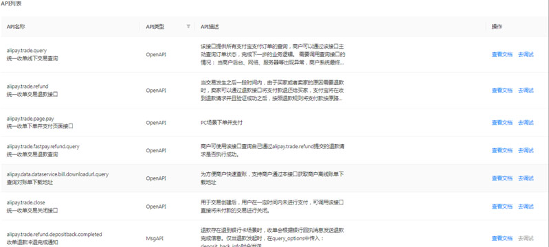The image size is (549, 247).
Task: Click the API类型 column header
Action: (155, 27)
